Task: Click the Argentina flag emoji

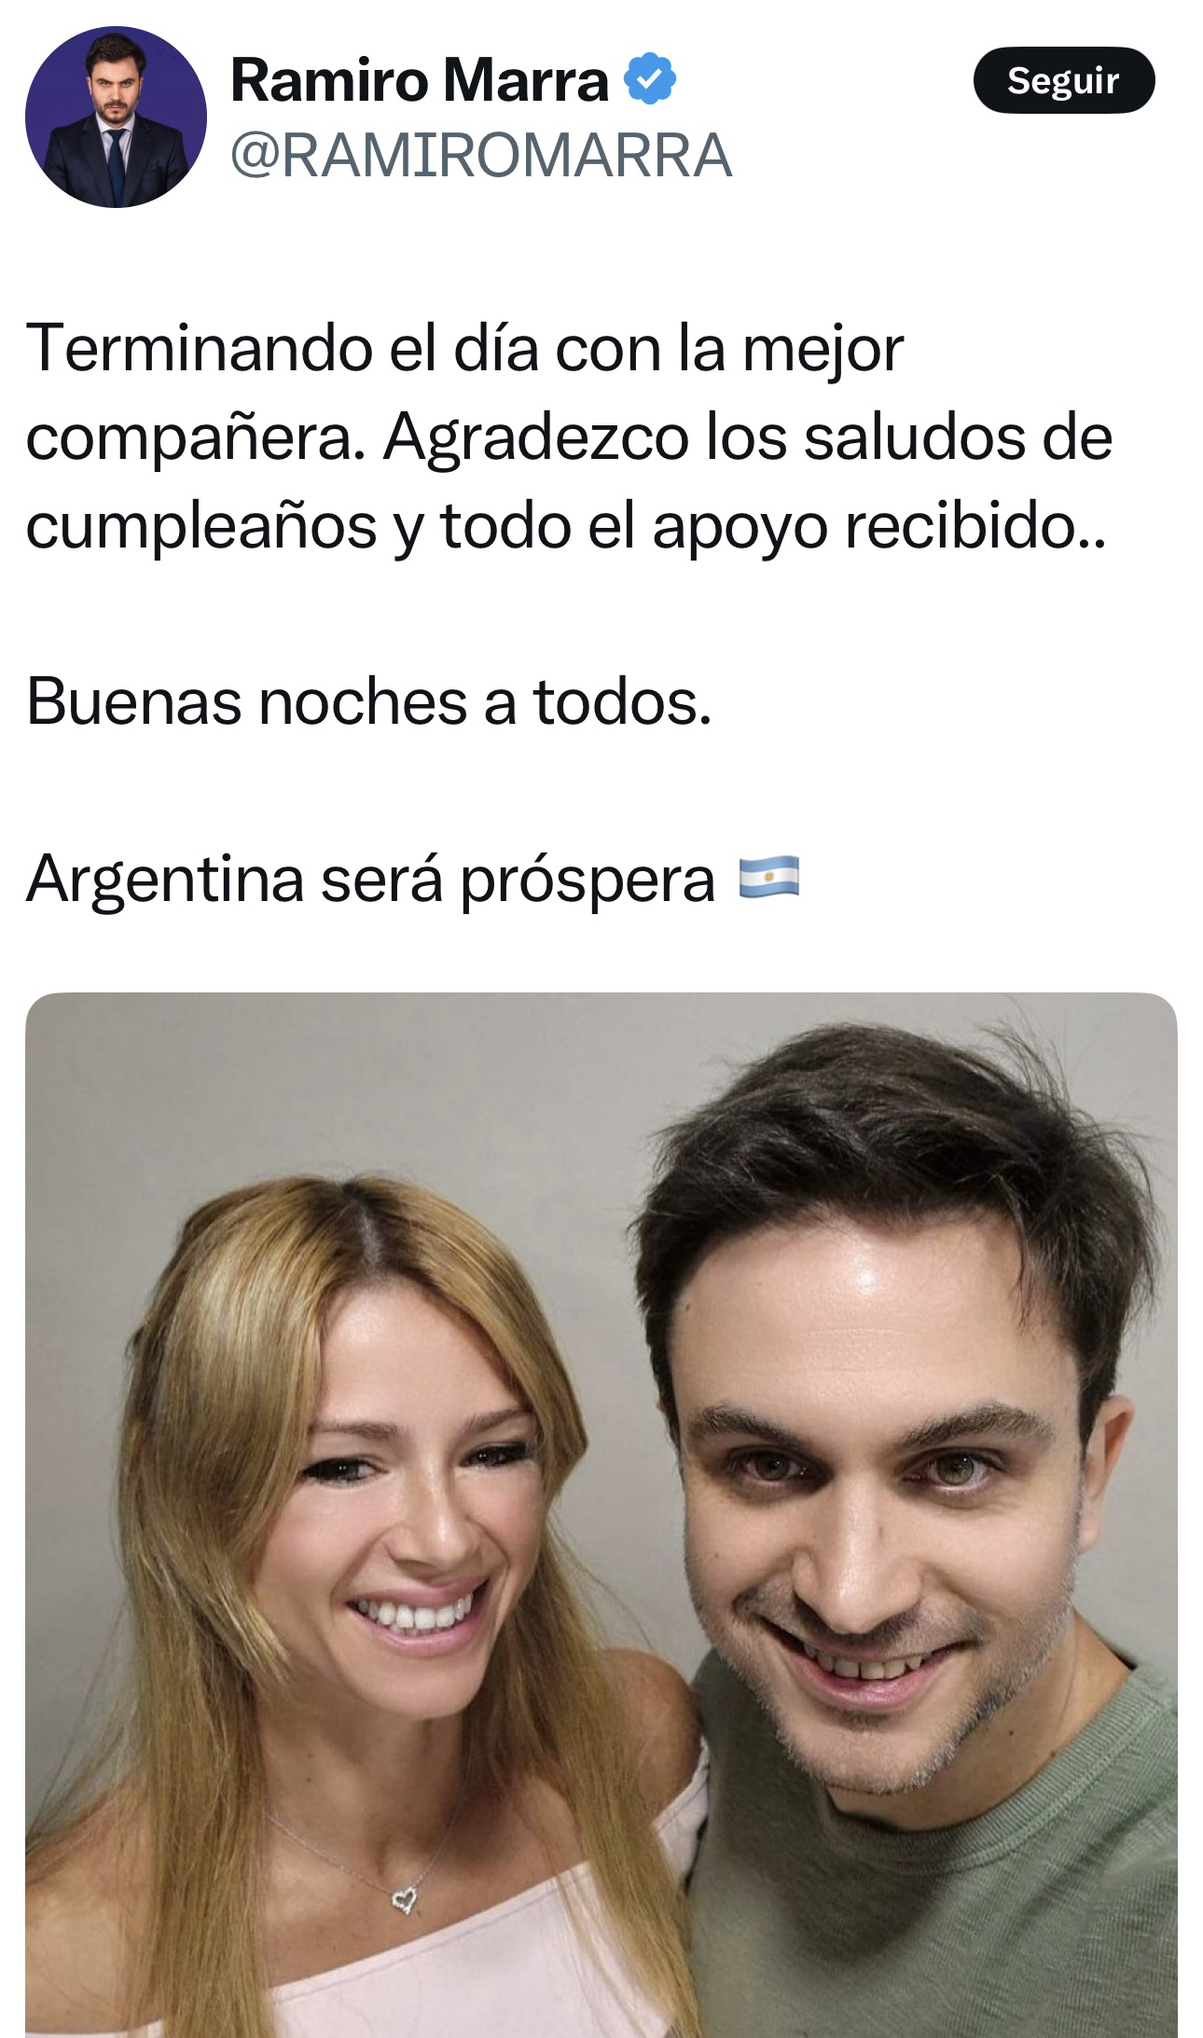Action: [768, 878]
